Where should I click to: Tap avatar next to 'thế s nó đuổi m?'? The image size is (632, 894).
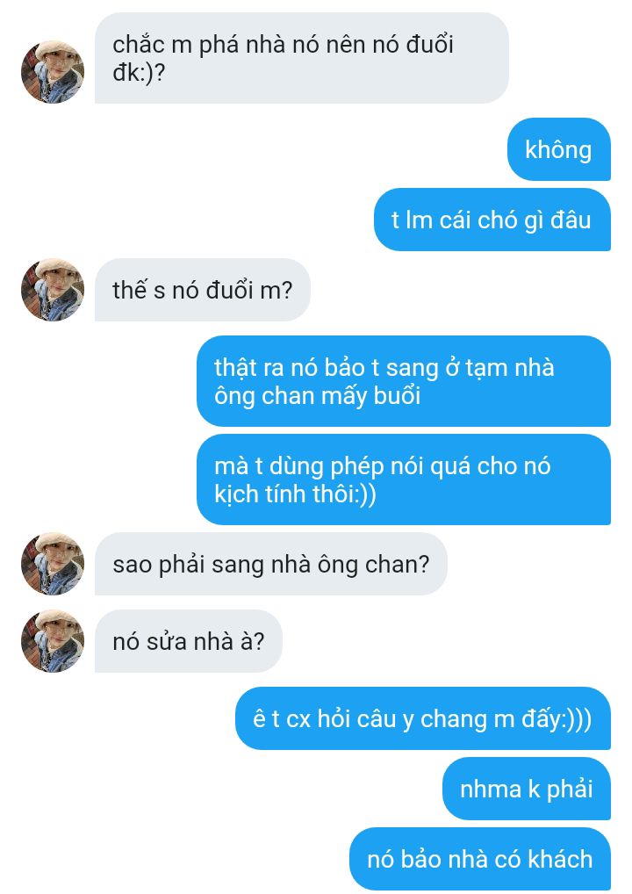click(x=53, y=290)
